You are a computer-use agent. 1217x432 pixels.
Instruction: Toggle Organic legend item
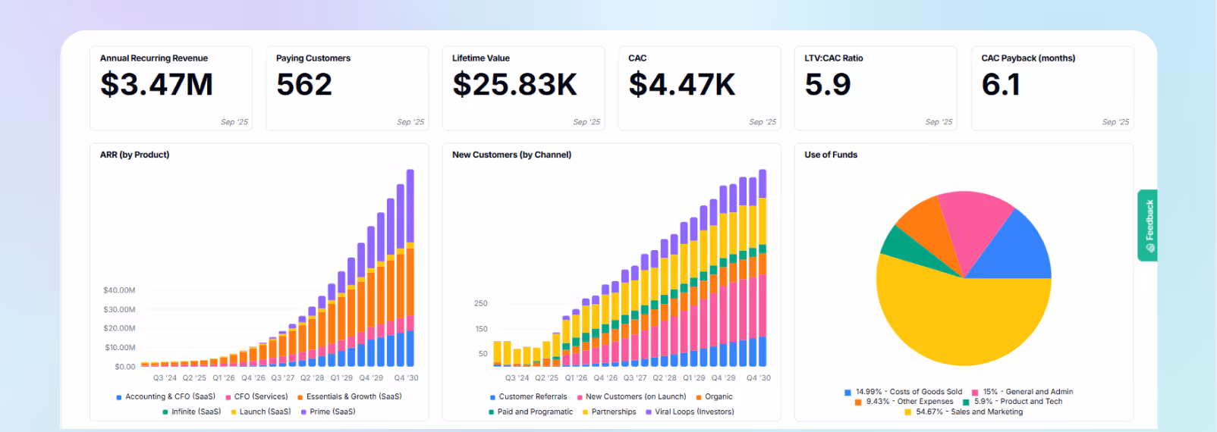[x=714, y=396]
